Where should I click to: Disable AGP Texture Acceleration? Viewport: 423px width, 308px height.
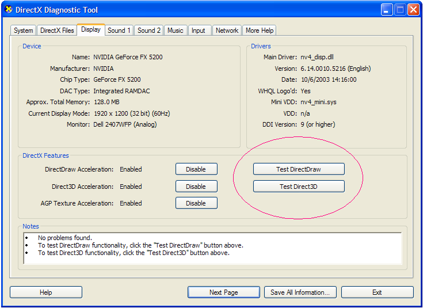[196, 203]
